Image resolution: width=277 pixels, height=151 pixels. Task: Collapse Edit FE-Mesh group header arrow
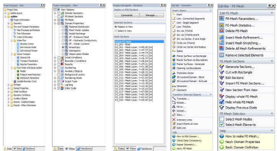click(x=272, y=13)
